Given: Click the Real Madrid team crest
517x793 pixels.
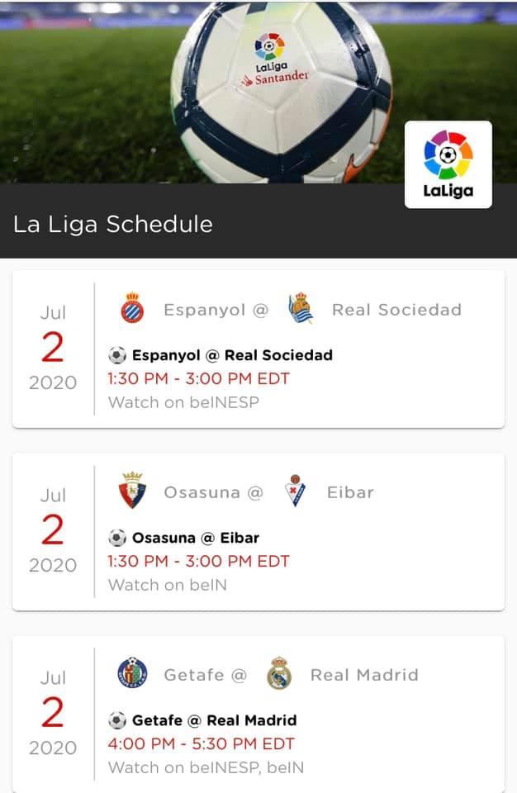Looking at the screenshot, I should point(280,674).
